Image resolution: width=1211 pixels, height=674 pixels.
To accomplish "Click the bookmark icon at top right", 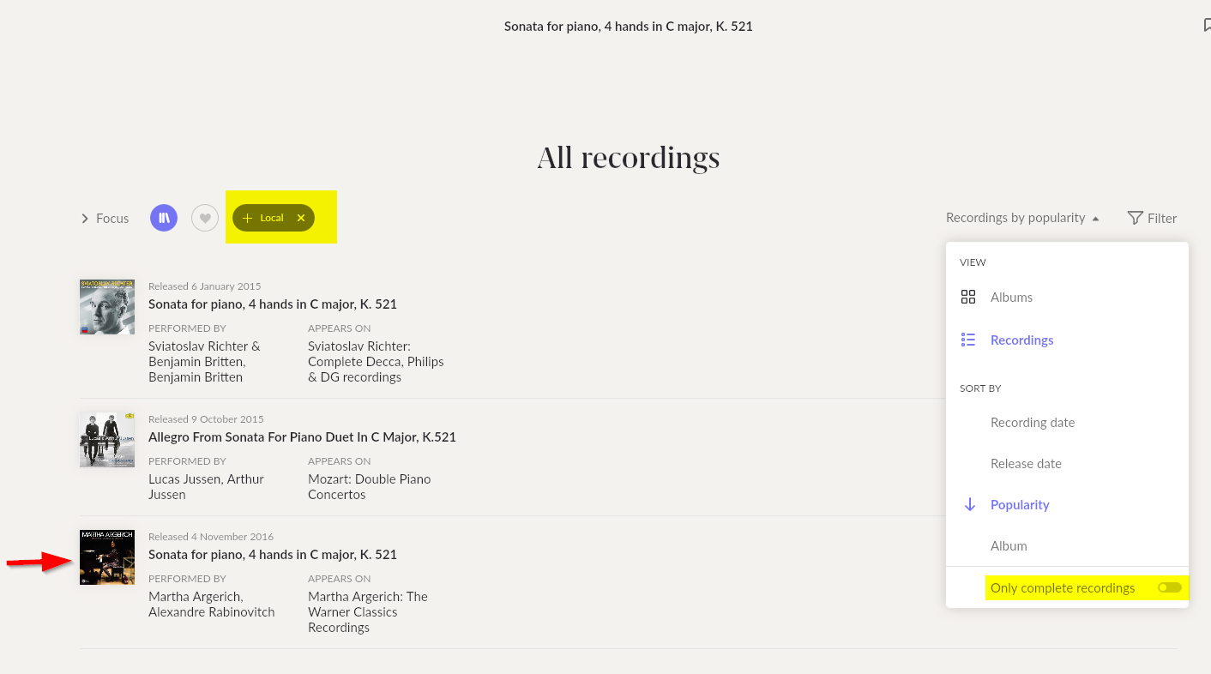I will pyautogui.click(x=1206, y=26).
